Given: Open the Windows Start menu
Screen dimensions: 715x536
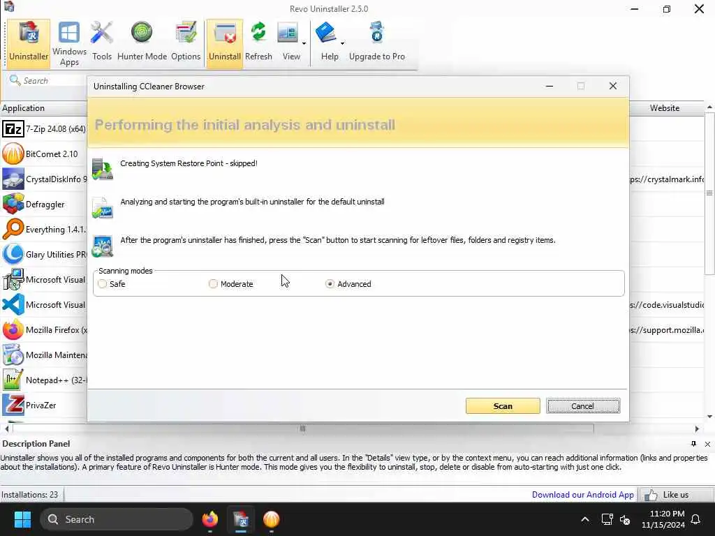Looking at the screenshot, I should pyautogui.click(x=22, y=519).
